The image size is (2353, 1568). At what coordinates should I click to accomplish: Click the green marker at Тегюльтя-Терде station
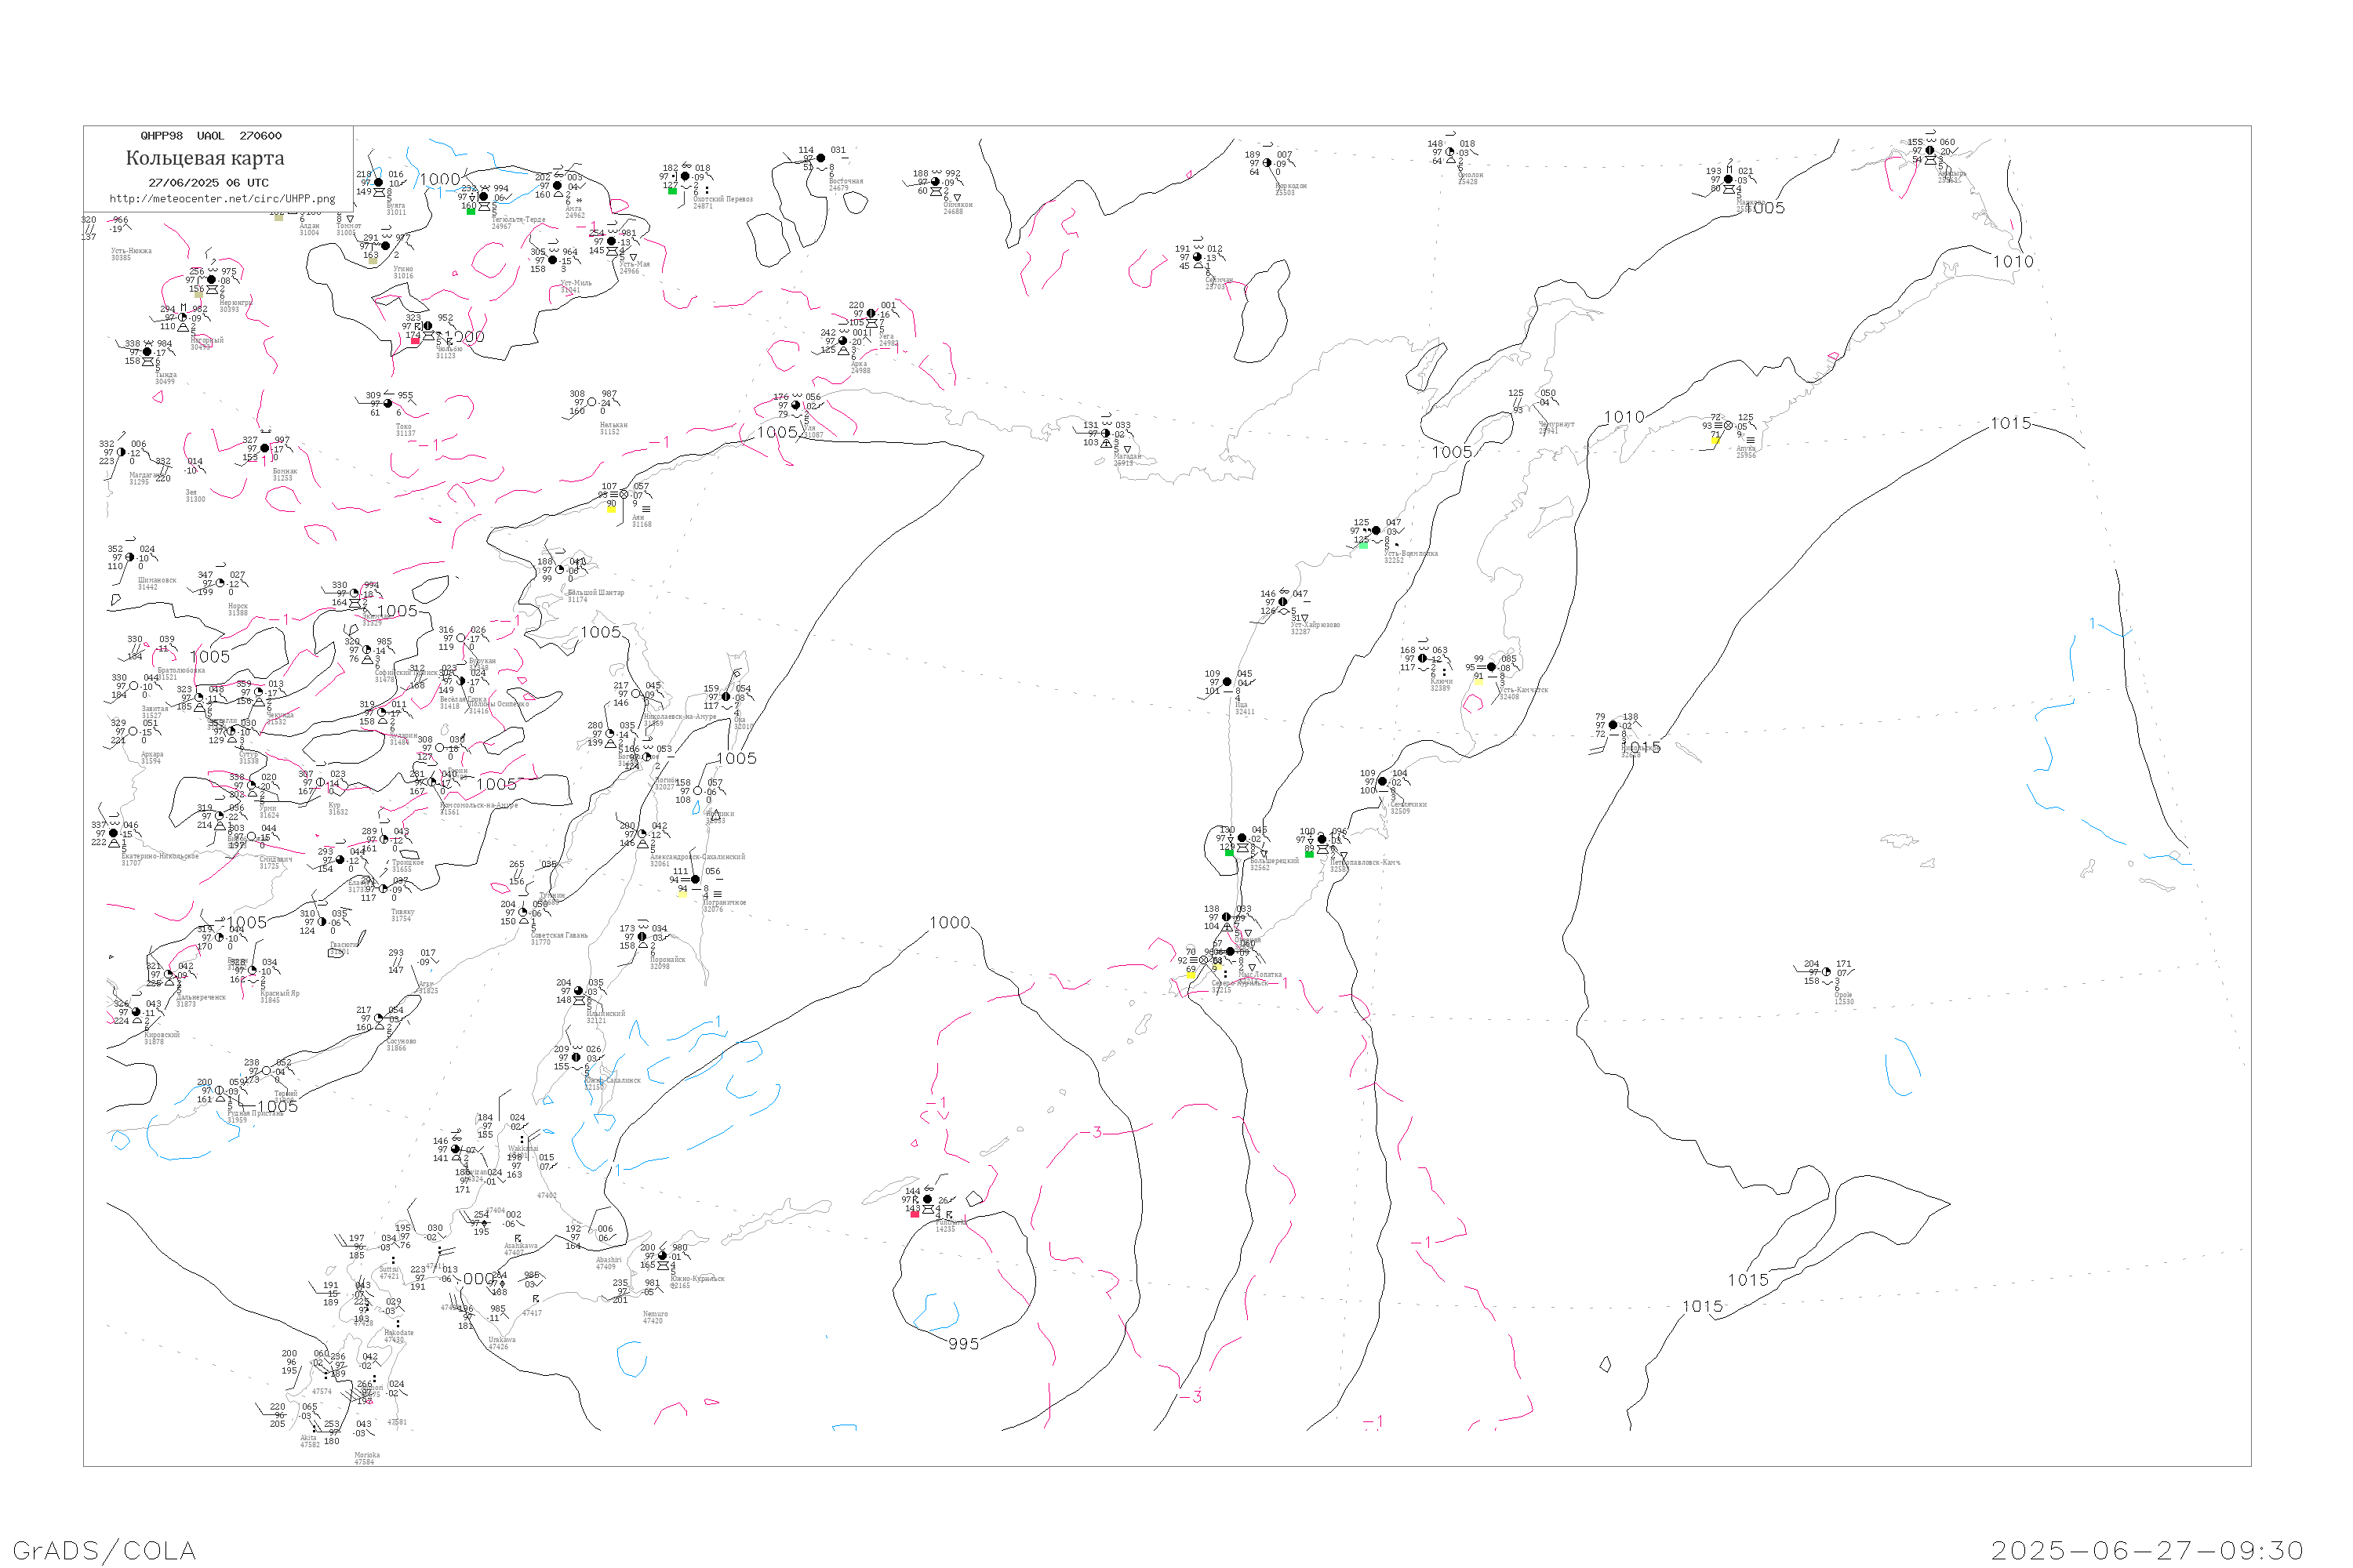point(470,211)
